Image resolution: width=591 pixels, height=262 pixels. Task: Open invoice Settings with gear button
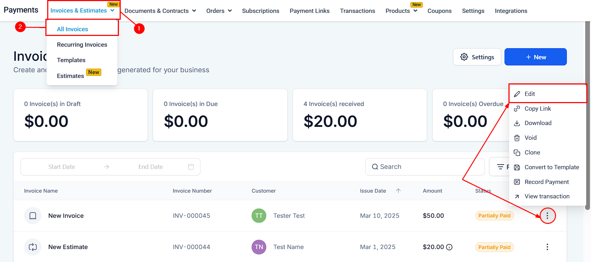coord(477,57)
